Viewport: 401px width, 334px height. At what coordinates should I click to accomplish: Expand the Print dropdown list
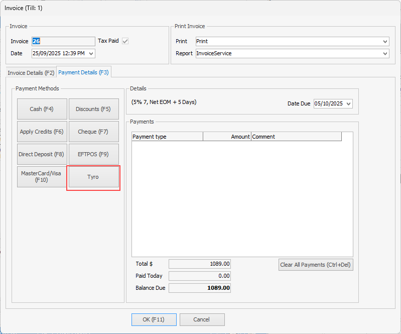tap(385, 41)
